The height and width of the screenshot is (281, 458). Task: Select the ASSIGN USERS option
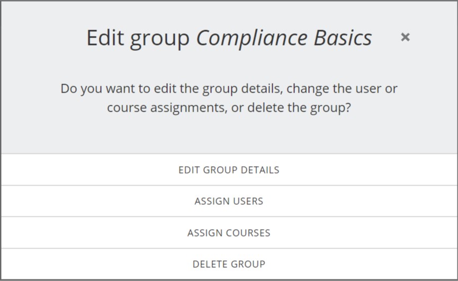pyautogui.click(x=229, y=201)
